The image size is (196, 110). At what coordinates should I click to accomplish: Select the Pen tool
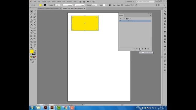coord(31,17)
